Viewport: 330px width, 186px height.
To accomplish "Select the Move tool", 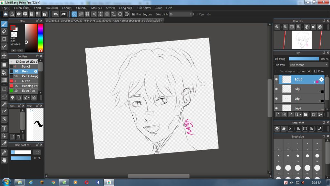I will click(x=4, y=56).
